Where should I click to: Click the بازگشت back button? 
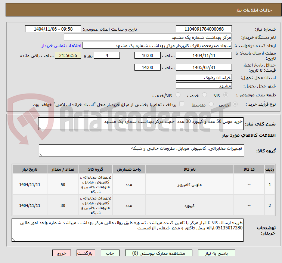point(86,253)
